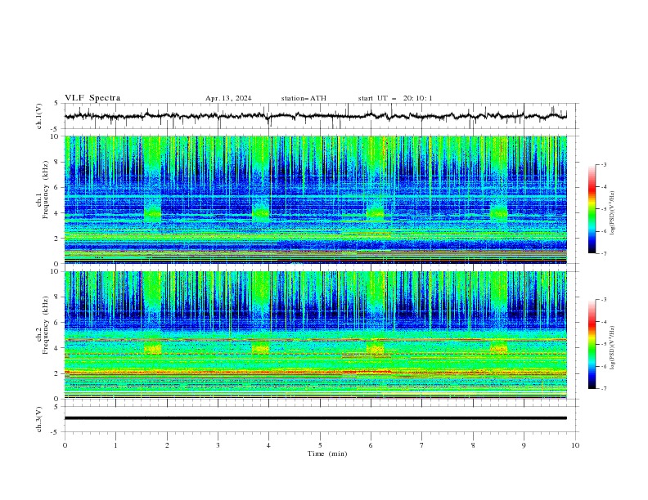Click the "start UT = 20:10:1" text
Image resolution: width=648 pixels, height=500 pixels.
395,98
